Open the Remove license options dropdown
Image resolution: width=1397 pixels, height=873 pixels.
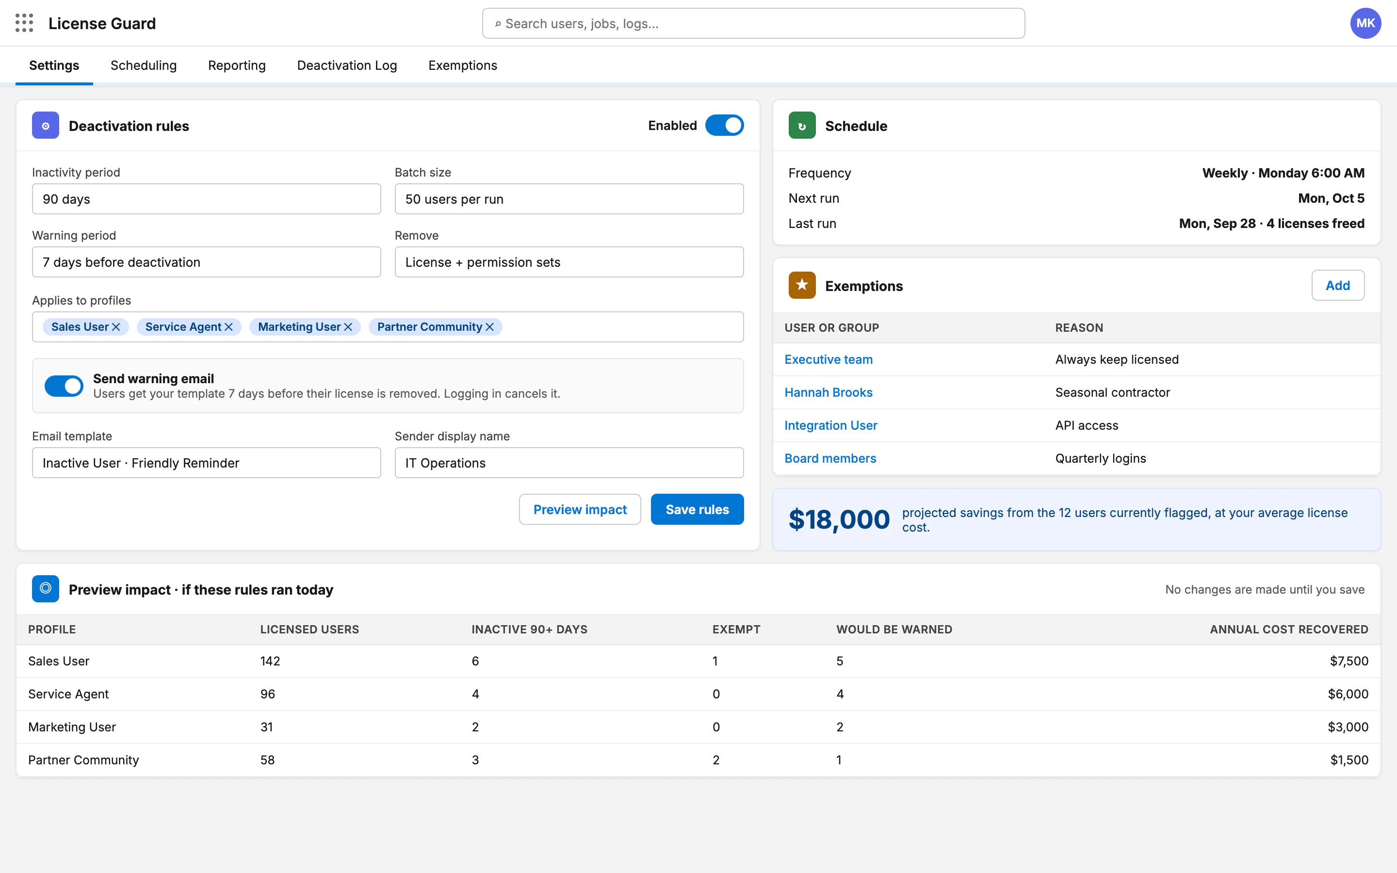click(569, 262)
